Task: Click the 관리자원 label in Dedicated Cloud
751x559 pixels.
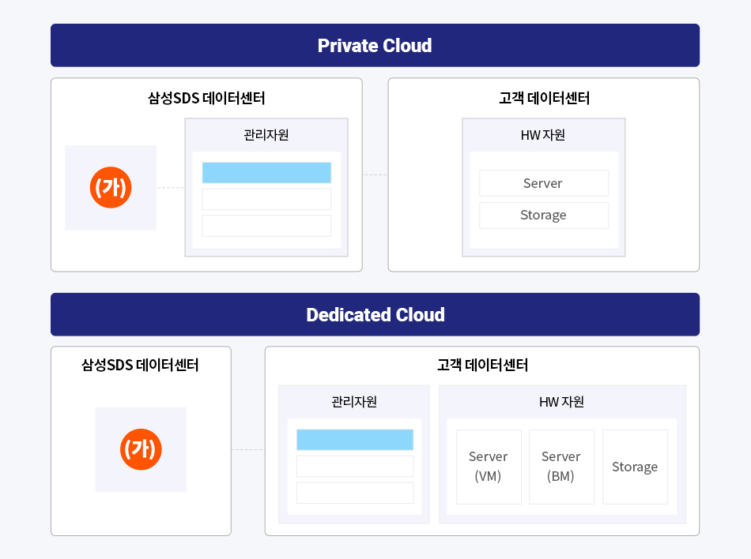Action: click(354, 402)
